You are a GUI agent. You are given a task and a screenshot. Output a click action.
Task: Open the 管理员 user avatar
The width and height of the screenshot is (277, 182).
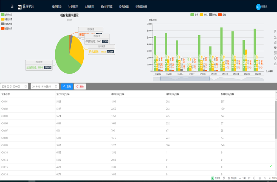[x=258, y=7]
